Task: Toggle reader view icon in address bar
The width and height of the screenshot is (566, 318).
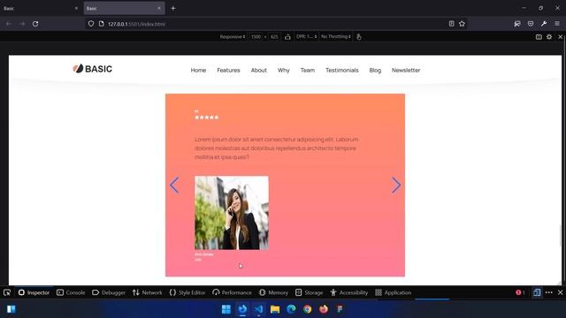Action: point(451,24)
